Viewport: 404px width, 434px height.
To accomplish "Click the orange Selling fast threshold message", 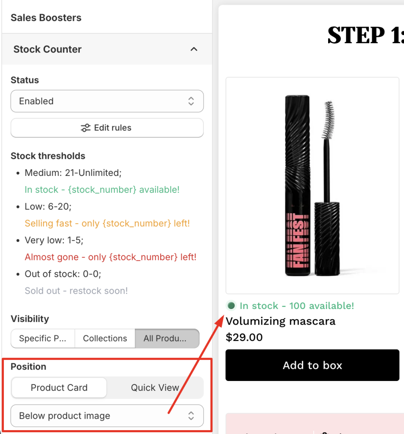I will [x=107, y=223].
